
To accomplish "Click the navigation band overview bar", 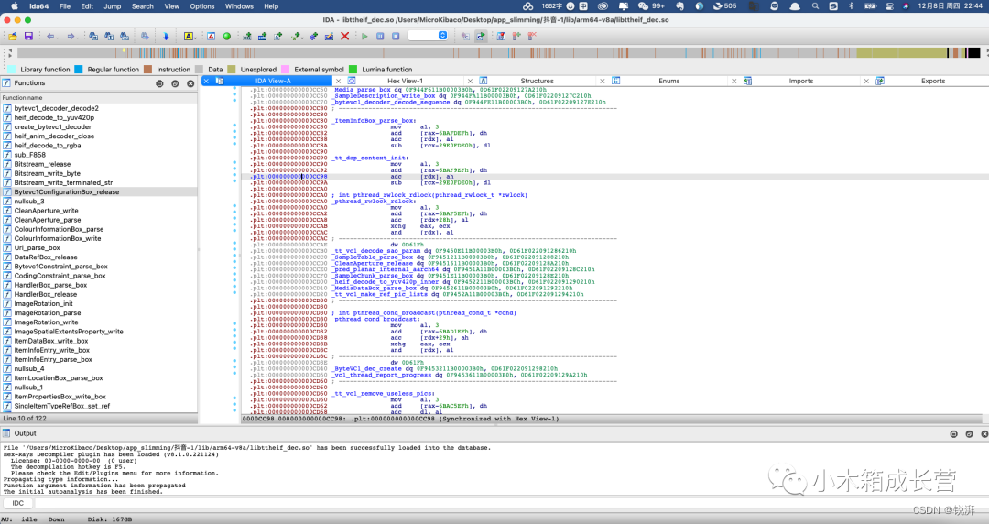I will tap(498, 52).
